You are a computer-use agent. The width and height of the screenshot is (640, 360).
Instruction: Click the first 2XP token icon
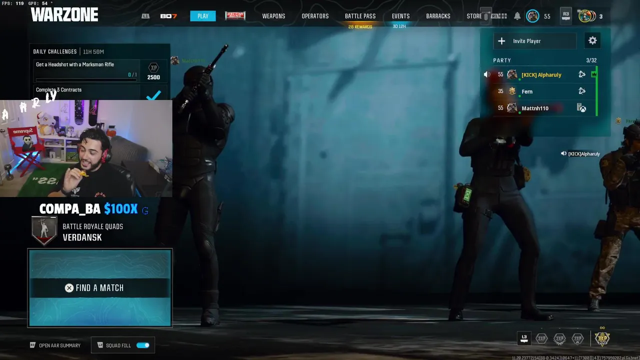click(x=541, y=338)
